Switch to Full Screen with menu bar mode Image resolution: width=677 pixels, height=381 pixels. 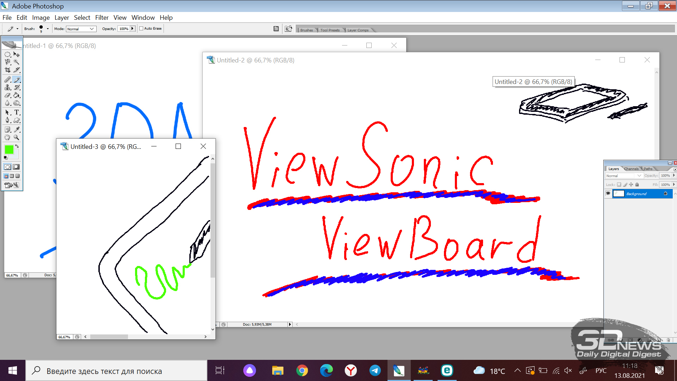(x=12, y=176)
